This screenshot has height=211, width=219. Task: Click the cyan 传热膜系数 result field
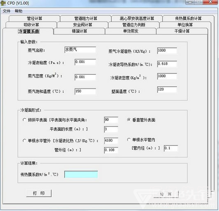pyautogui.click(x=81, y=174)
